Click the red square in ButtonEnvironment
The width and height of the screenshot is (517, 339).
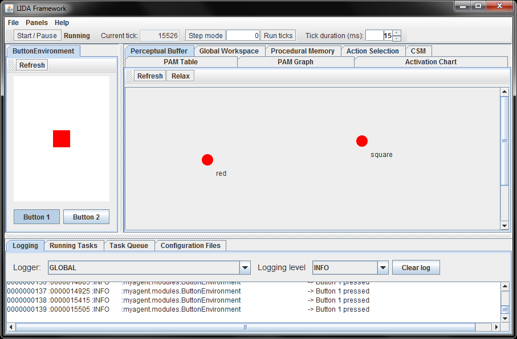point(62,139)
